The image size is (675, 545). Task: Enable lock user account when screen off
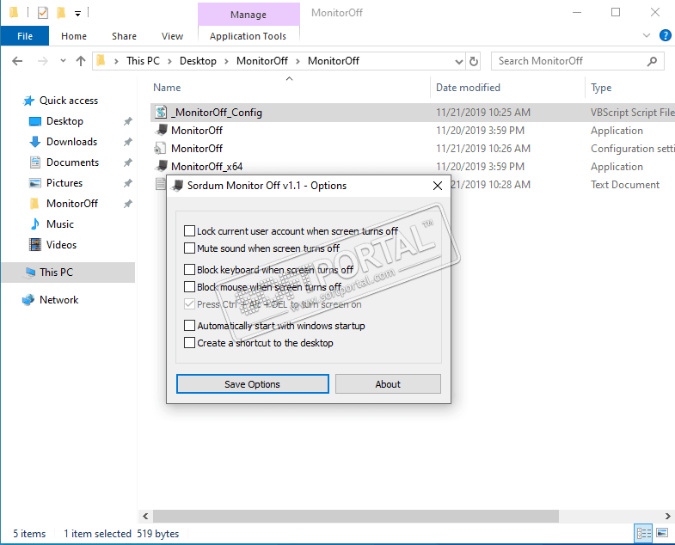(x=189, y=231)
